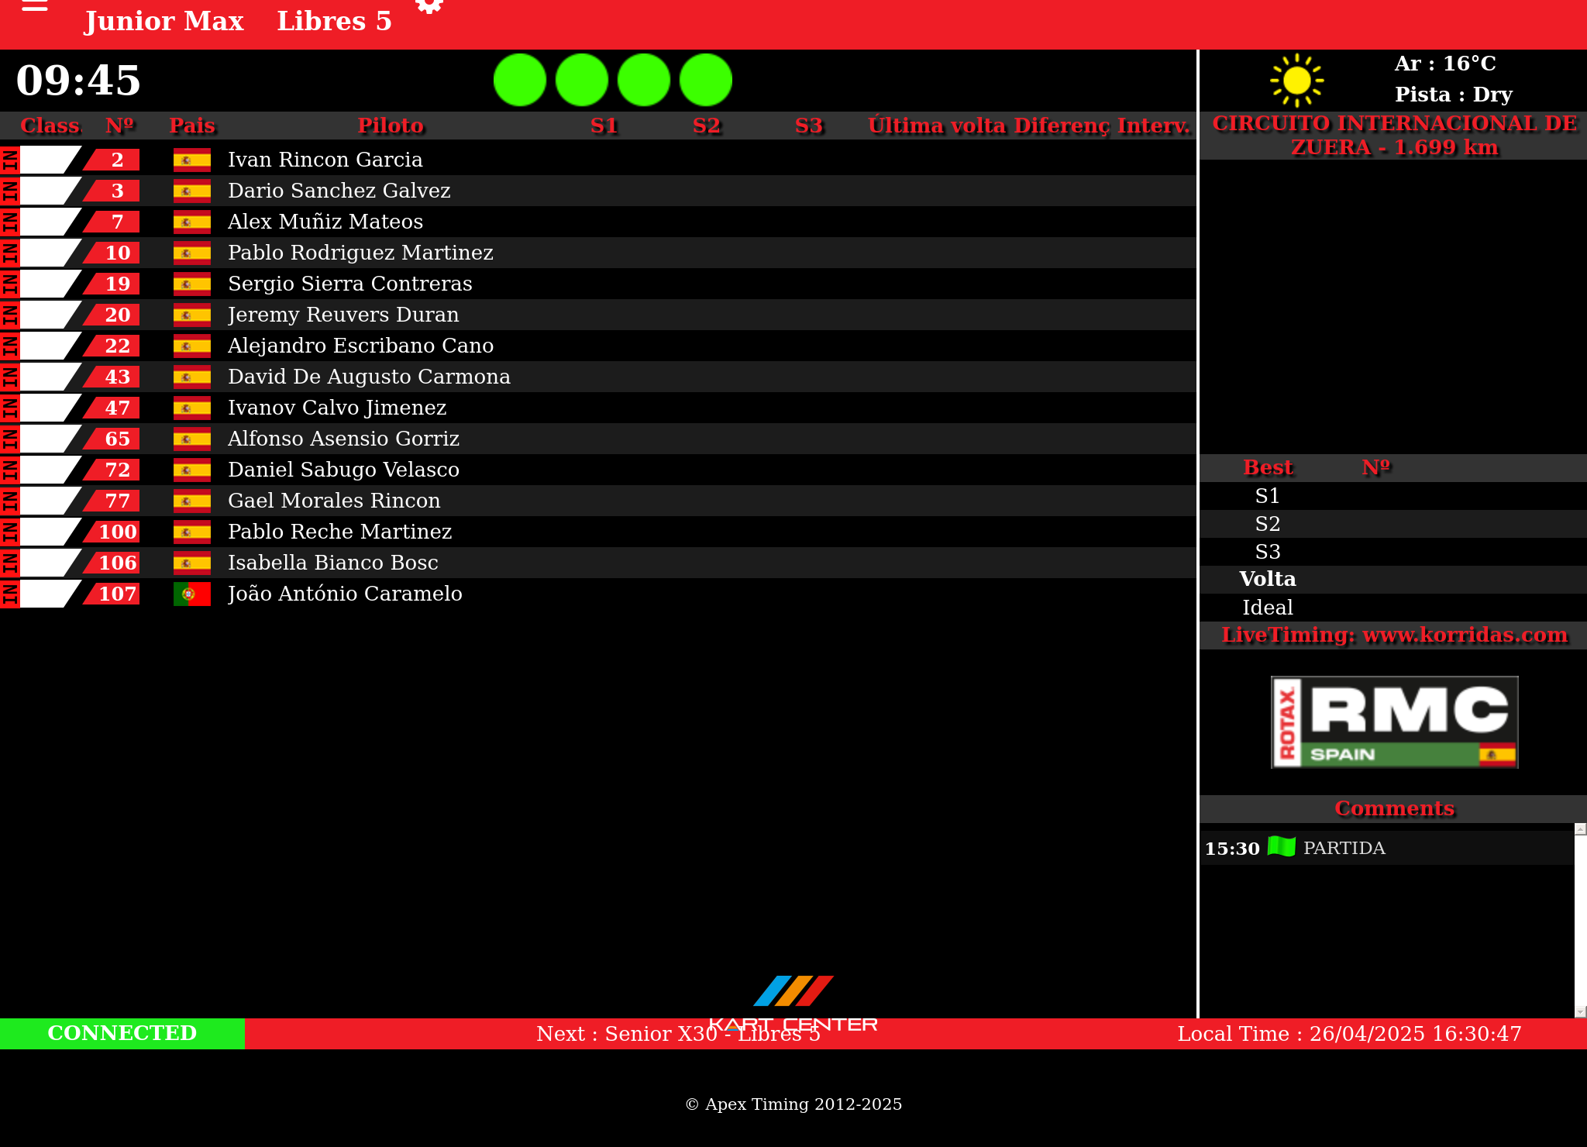Screen dimensions: 1587x1147
Task: Click kart number 107 badge
Action: coord(118,594)
